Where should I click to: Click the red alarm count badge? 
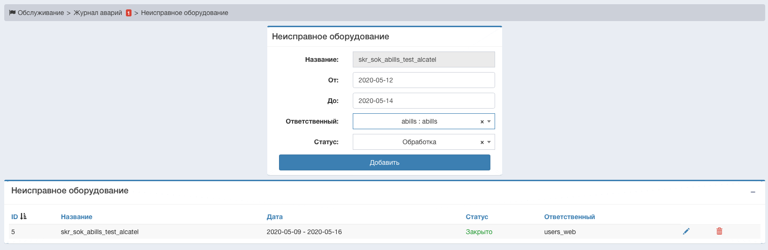coord(128,13)
